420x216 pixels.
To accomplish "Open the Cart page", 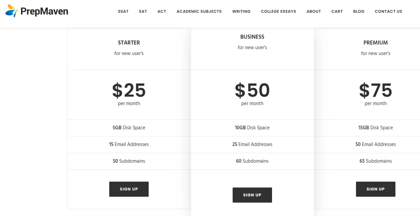I will [337, 12].
